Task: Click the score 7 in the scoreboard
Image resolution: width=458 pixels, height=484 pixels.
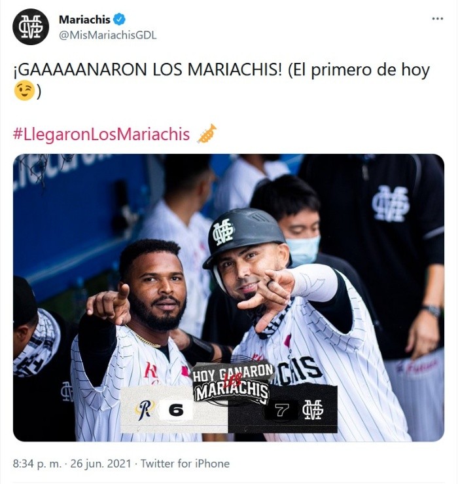Action: point(281,410)
